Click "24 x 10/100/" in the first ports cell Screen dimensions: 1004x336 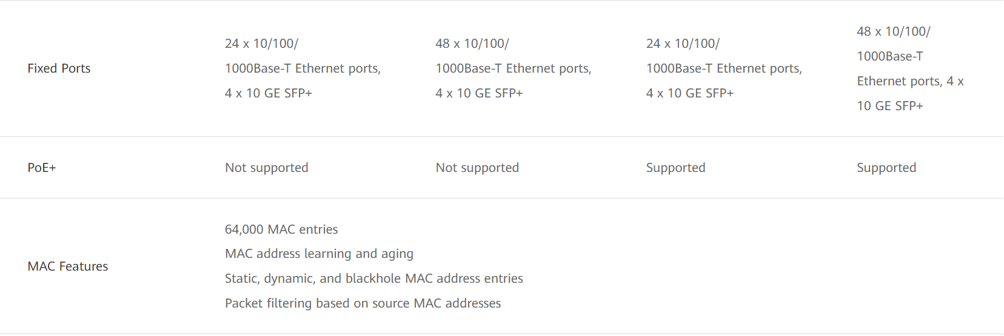coord(261,44)
